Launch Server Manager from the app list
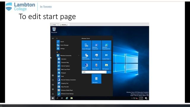This screenshot has width=190, height=107. tap(63, 45)
